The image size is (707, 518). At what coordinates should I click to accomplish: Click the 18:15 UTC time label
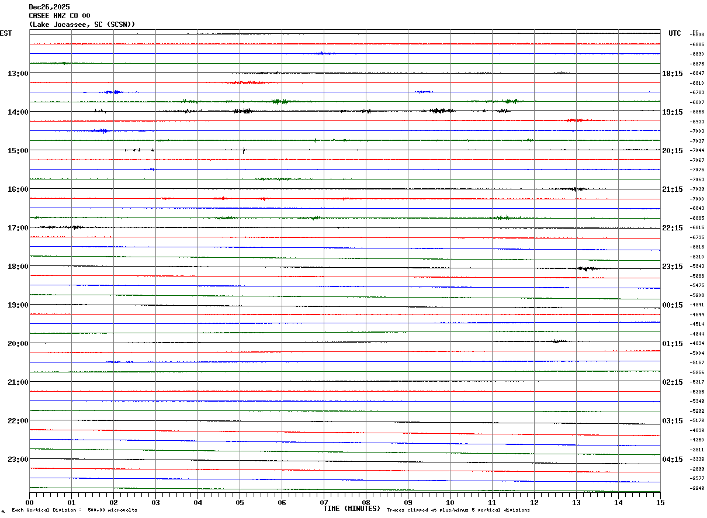(673, 74)
